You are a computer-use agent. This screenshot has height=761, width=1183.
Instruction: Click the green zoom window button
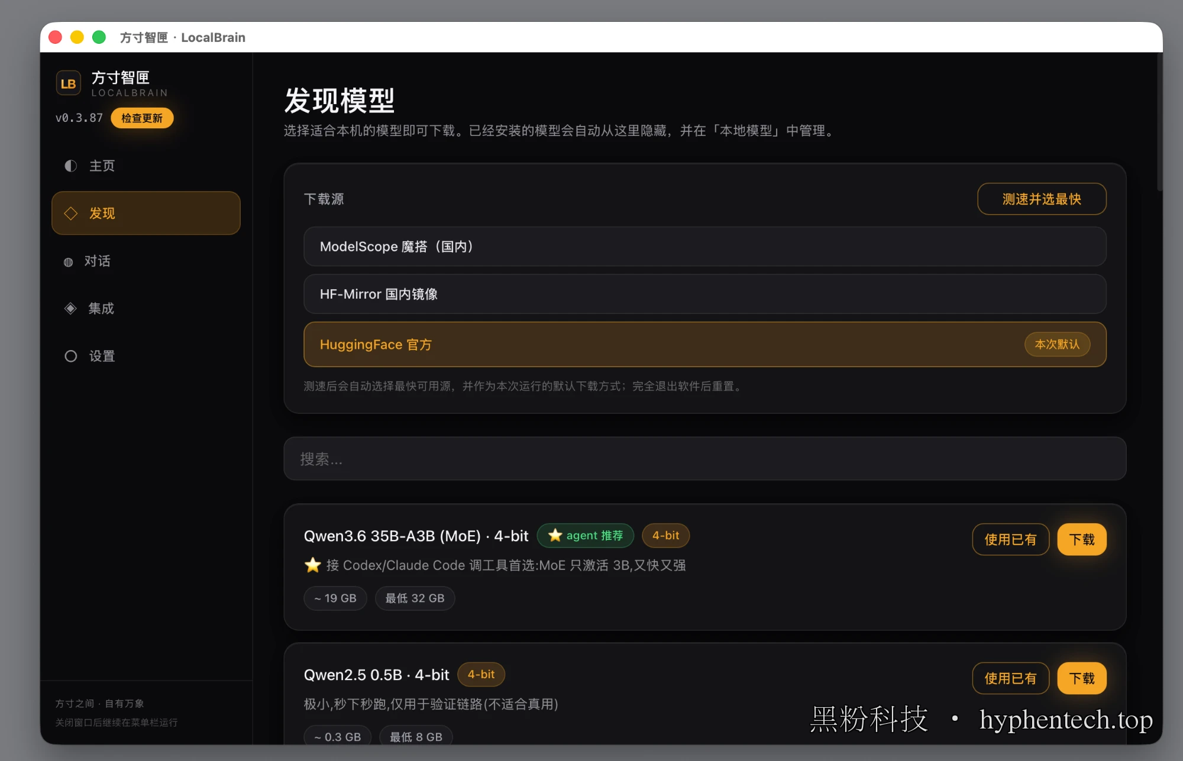99,37
